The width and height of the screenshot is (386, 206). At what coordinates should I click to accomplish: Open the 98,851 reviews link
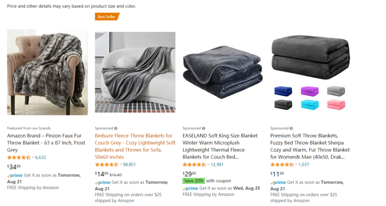point(129,164)
